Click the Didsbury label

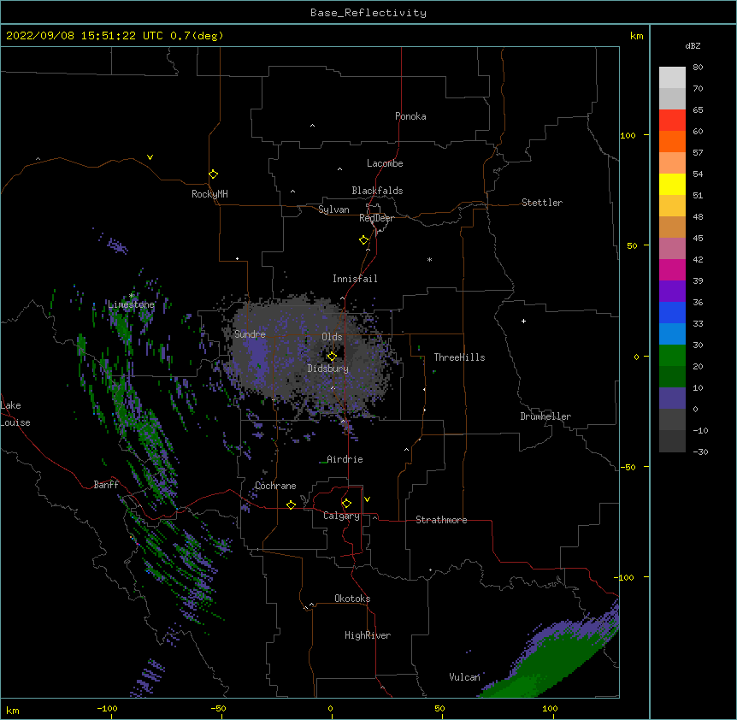point(328,369)
